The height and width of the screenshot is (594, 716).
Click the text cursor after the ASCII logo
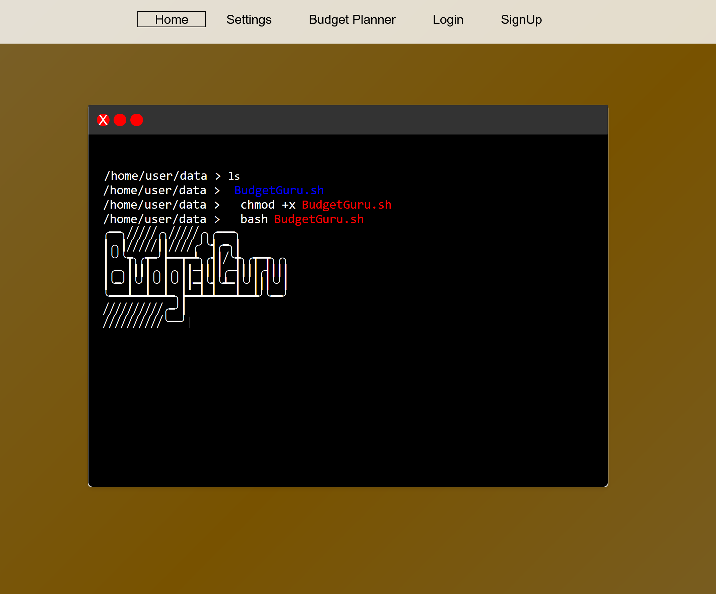[x=190, y=322]
